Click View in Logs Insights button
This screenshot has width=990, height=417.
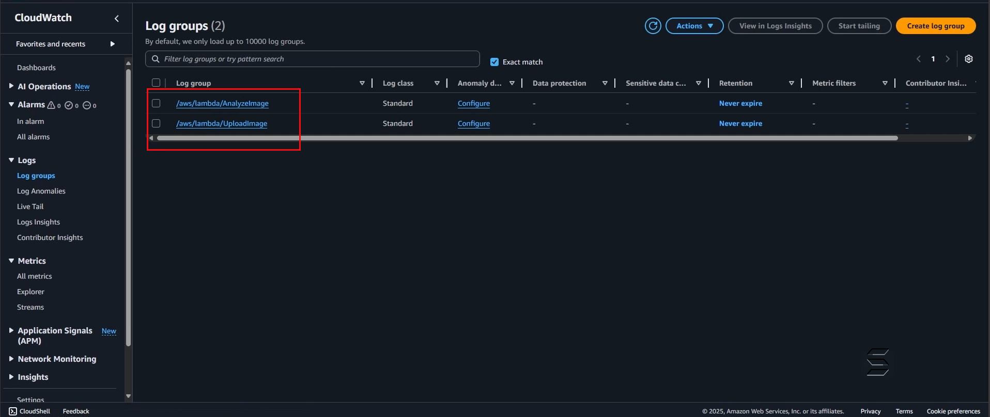tap(776, 26)
